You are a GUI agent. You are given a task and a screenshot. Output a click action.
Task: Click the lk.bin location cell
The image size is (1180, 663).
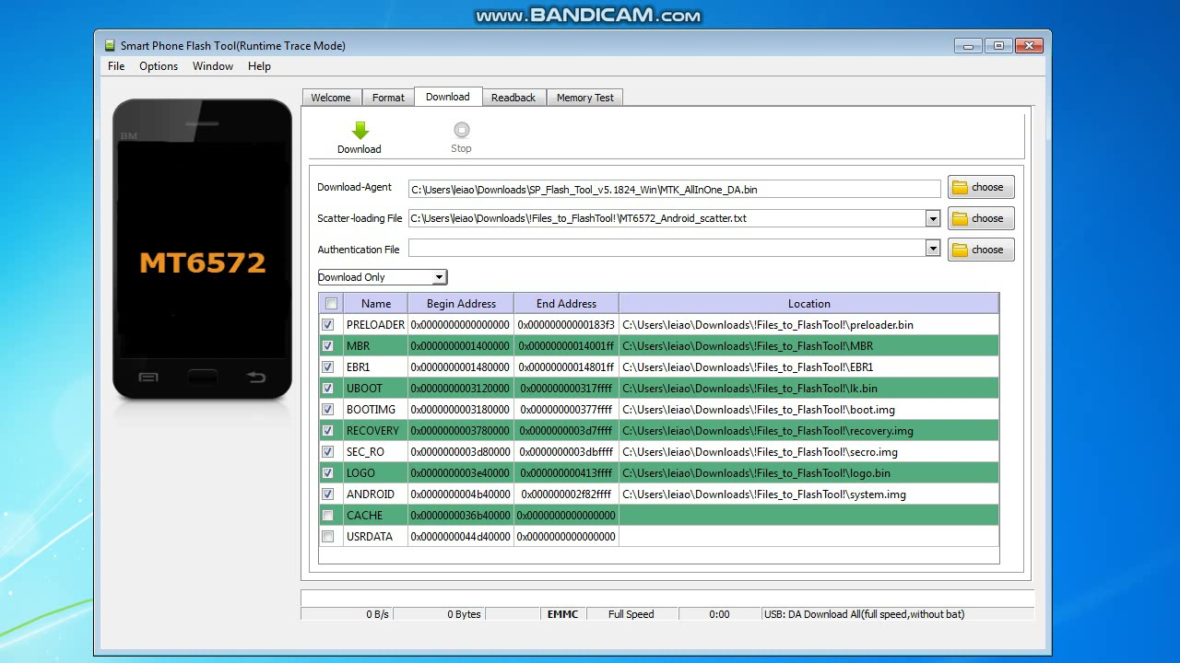click(809, 389)
